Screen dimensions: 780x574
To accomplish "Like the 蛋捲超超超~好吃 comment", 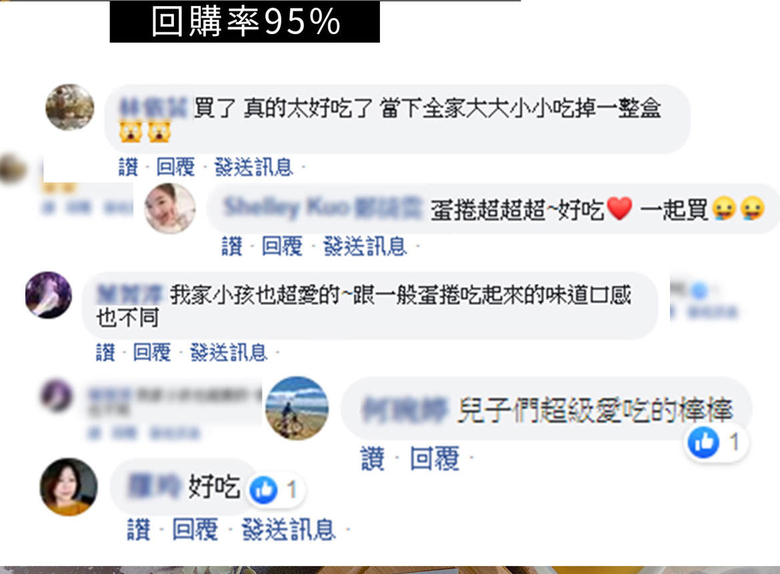I will coord(232,246).
